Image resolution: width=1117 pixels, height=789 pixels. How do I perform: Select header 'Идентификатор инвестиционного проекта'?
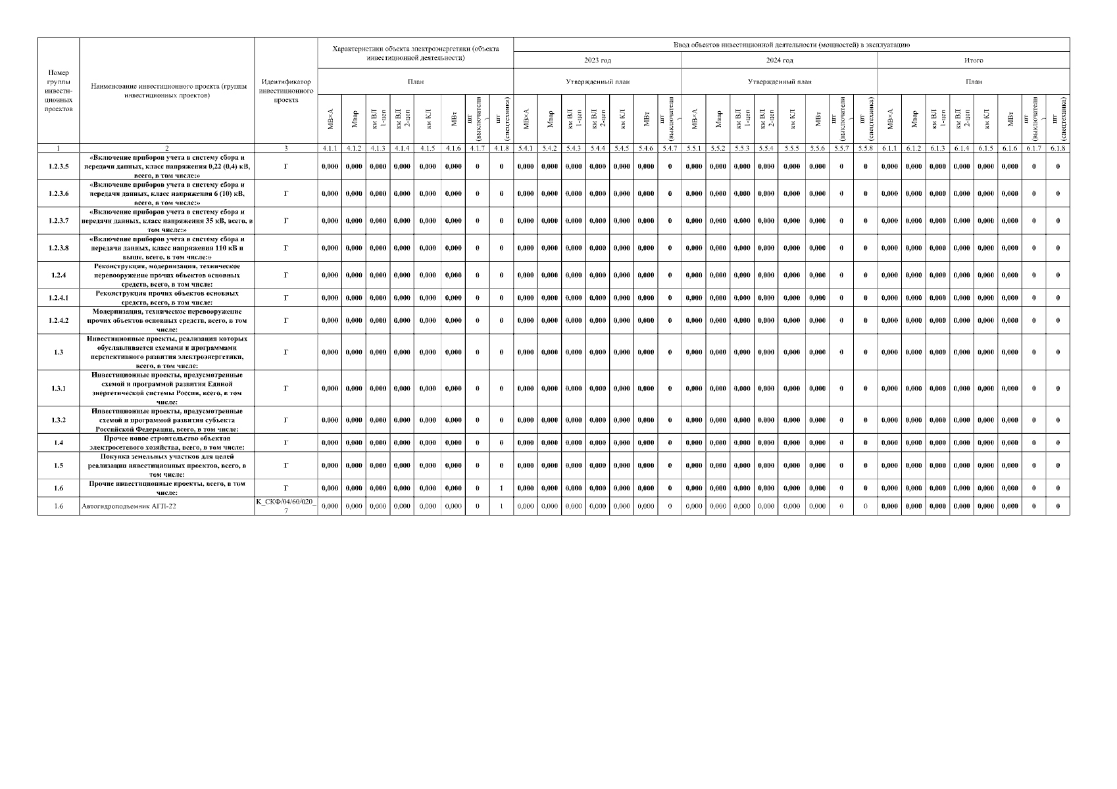285,91
